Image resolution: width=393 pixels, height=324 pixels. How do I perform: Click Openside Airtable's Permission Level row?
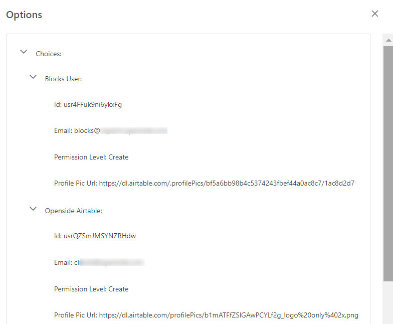[91, 289]
